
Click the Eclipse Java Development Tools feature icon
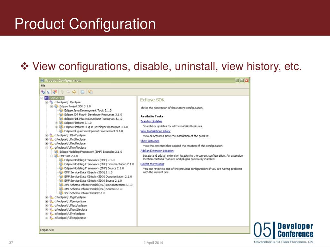[61, 111]
